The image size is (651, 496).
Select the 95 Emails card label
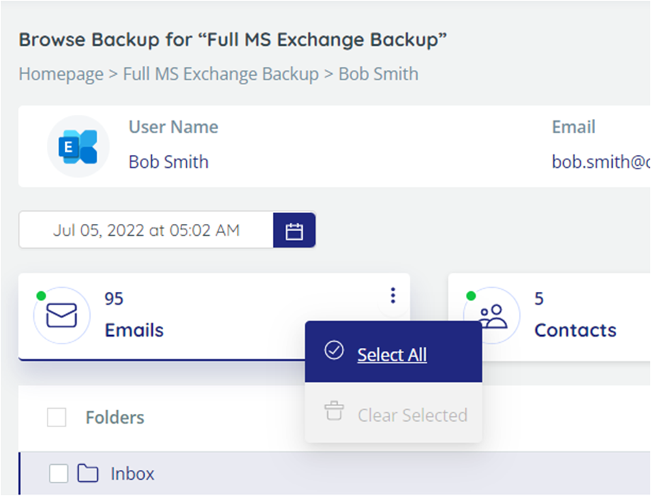pyautogui.click(x=134, y=315)
